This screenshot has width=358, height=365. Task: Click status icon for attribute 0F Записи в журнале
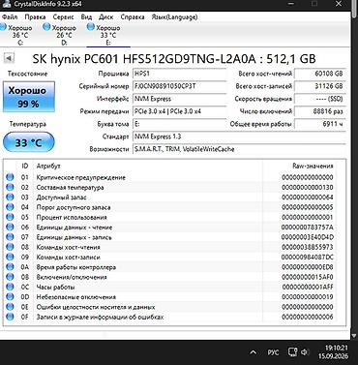pos(10,317)
